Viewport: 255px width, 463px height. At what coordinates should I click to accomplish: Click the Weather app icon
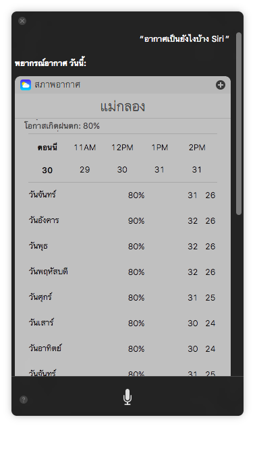(x=26, y=85)
